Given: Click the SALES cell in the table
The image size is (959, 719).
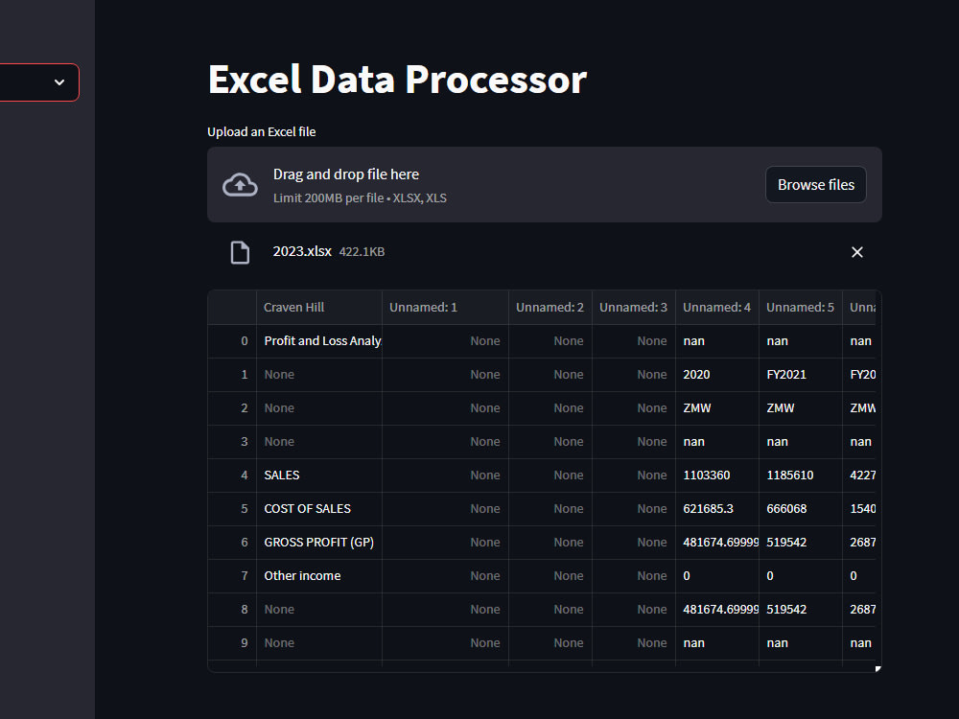Looking at the screenshot, I should [x=282, y=475].
